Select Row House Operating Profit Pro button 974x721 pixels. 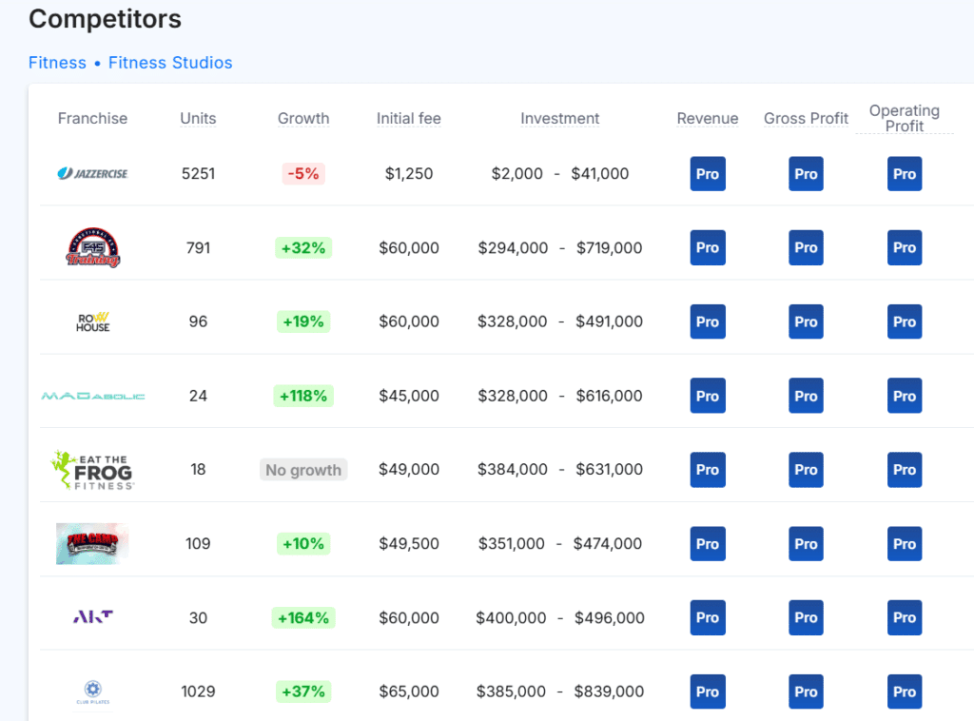coord(905,322)
